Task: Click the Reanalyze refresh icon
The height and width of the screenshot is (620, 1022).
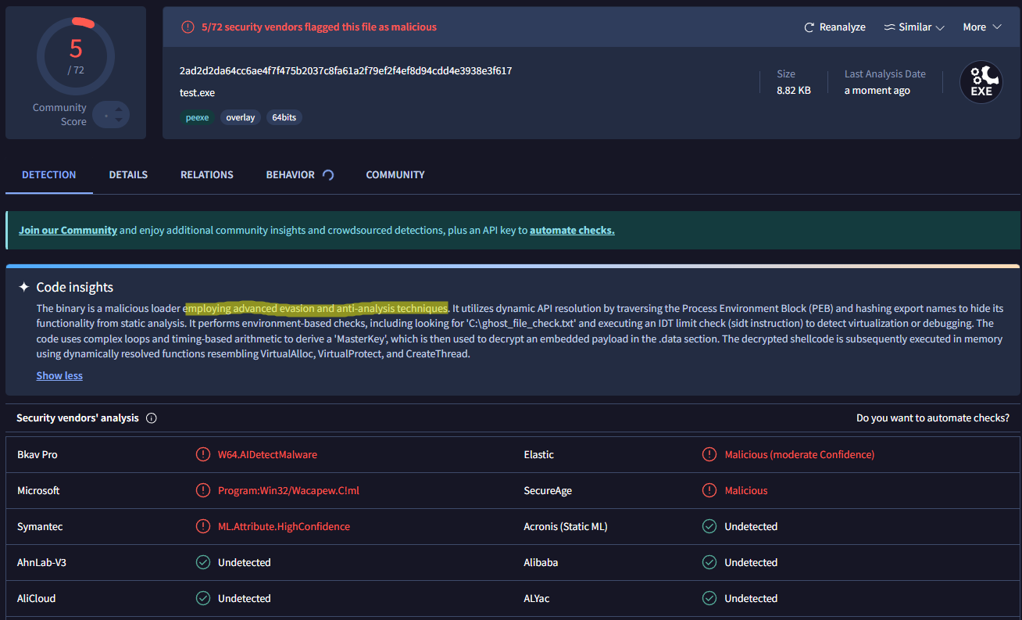Action: point(809,27)
